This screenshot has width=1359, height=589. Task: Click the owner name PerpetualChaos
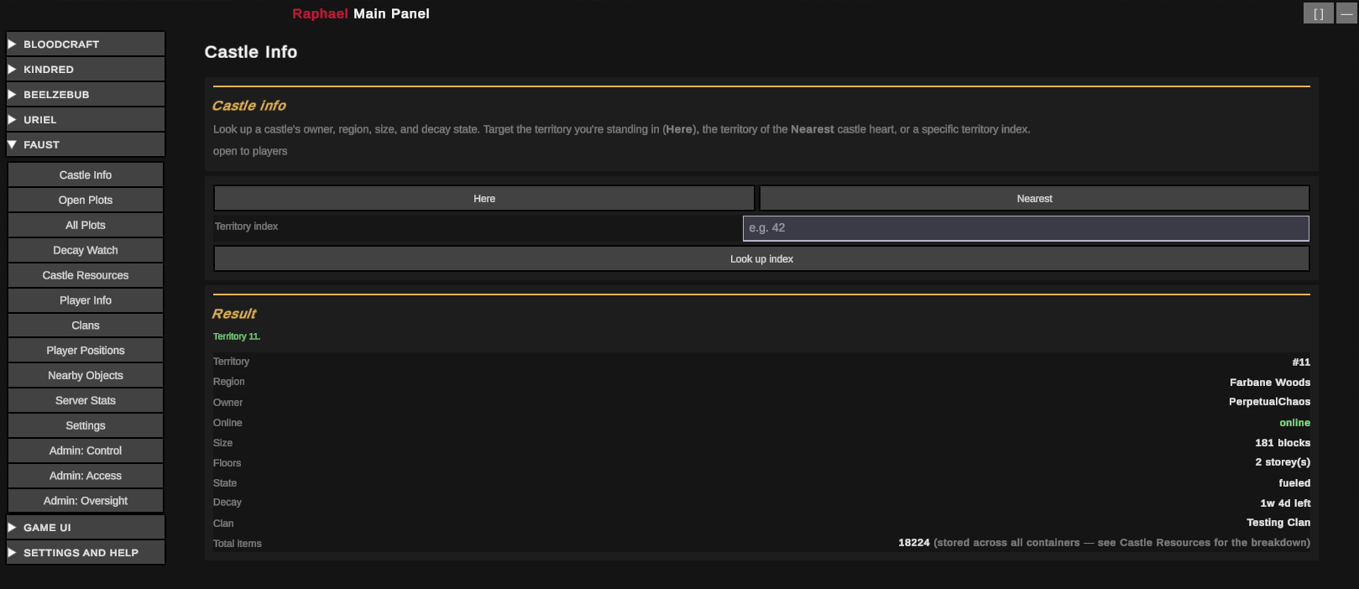(1269, 402)
